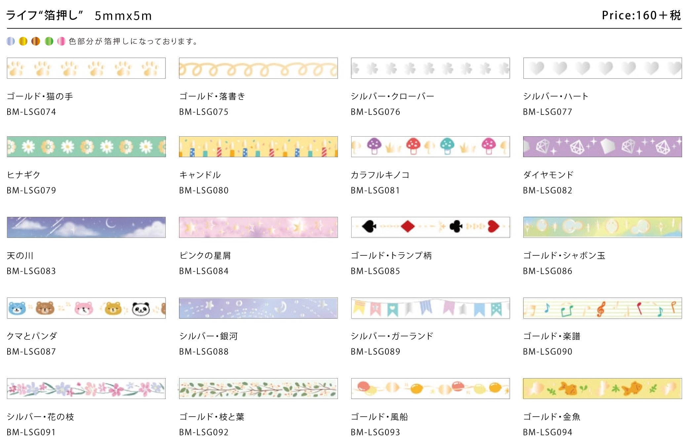688x440 pixels.
Task: Click the silver heart tape thumbnail
Action: [x=602, y=68]
